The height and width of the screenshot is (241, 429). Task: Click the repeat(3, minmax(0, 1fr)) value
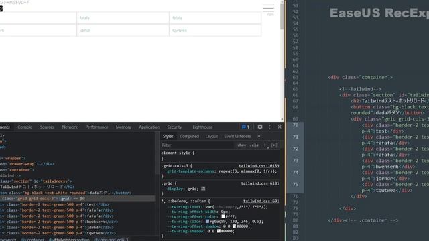tap(247, 171)
